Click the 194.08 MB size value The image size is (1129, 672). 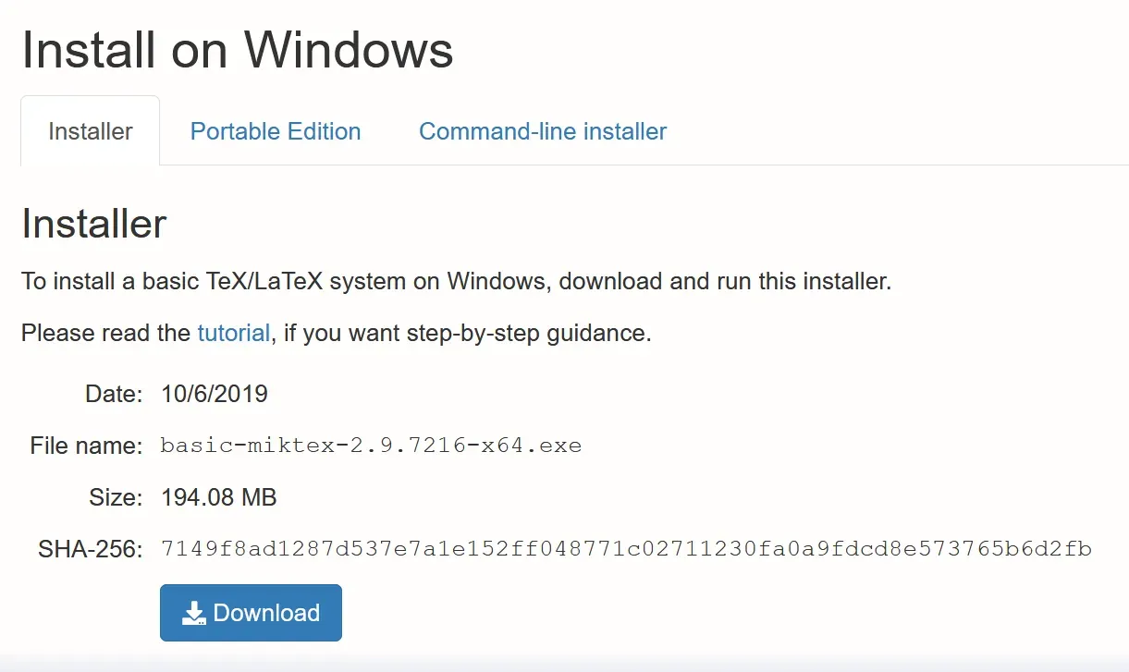[219, 497]
